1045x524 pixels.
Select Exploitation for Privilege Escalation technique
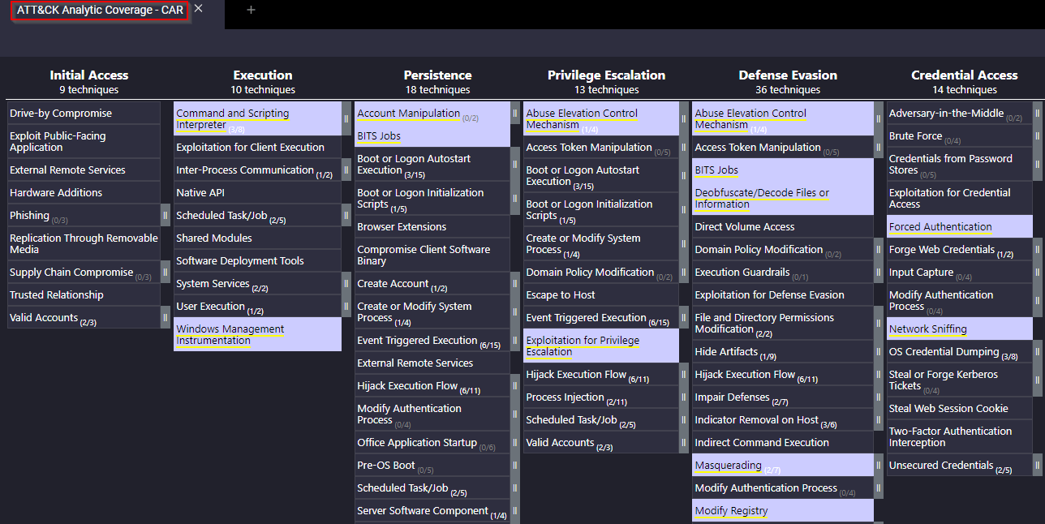[x=601, y=346]
